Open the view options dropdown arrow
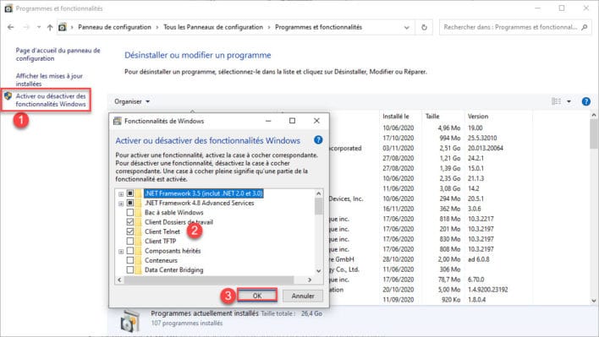This screenshot has width=599, height=337. (569, 101)
